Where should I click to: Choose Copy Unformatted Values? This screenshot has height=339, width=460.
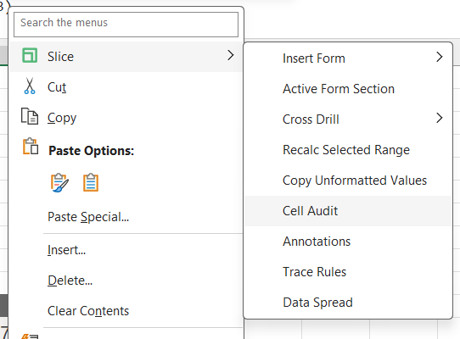(348, 181)
